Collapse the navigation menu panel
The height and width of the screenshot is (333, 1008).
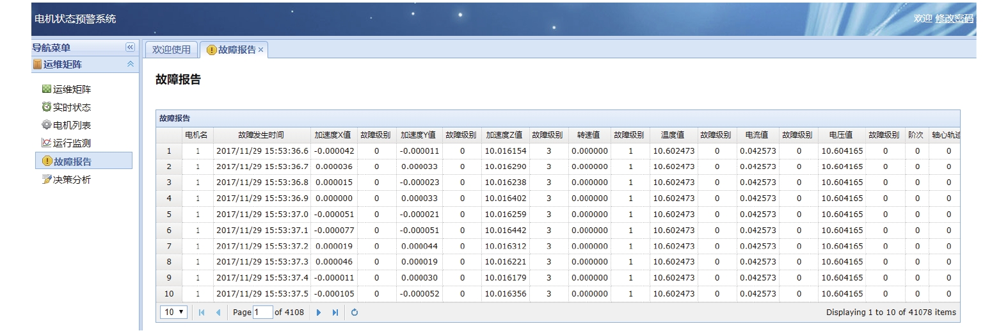130,47
